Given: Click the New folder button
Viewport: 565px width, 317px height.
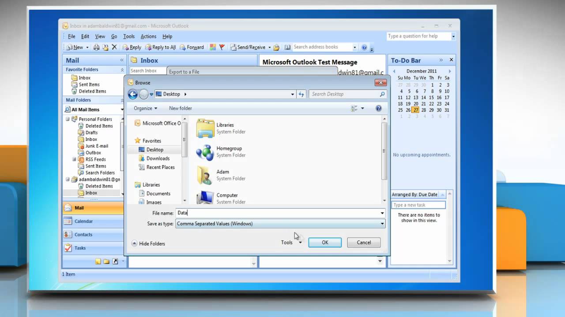Looking at the screenshot, I should pyautogui.click(x=180, y=108).
